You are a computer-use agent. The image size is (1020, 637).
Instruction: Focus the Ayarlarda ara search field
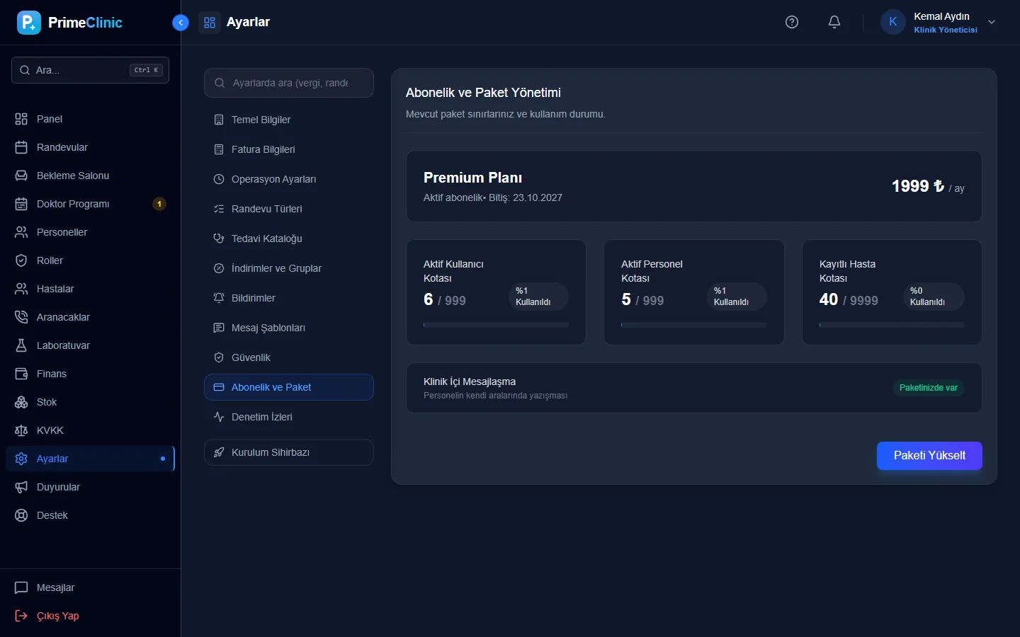click(289, 83)
